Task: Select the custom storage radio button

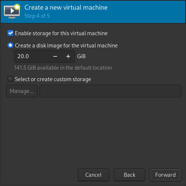Action: pos(10,79)
